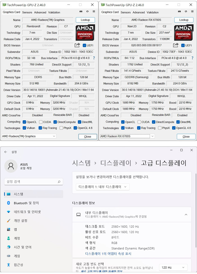Screen dimensions: 197x274
Task: Go to 시스템 in the breadcrumb
Action: (x=82, y=163)
